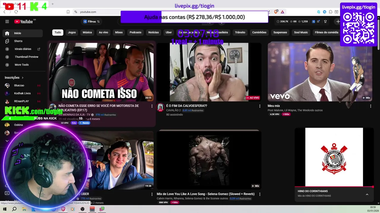Open the puzzle-piece extensions menu
The width and height of the screenshot is (380, 213).
330,12
